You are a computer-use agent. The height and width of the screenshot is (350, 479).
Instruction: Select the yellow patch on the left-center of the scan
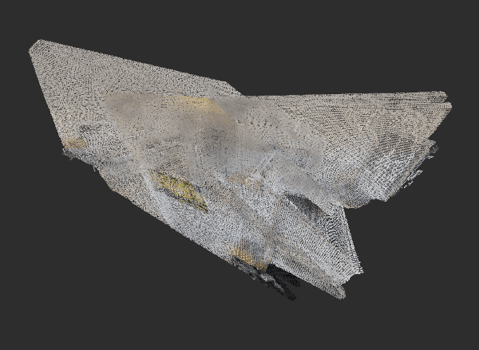tap(177, 188)
